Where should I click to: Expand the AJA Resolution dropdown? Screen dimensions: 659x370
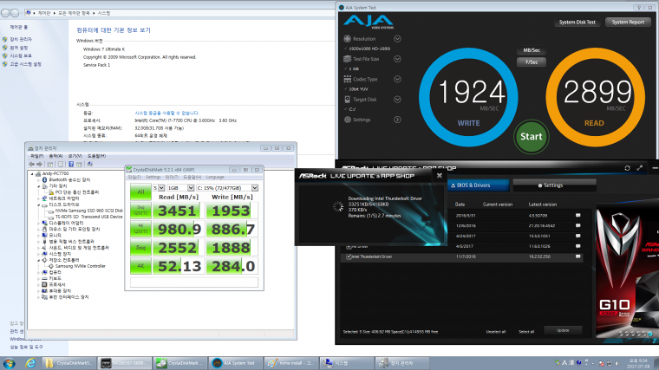click(397, 39)
